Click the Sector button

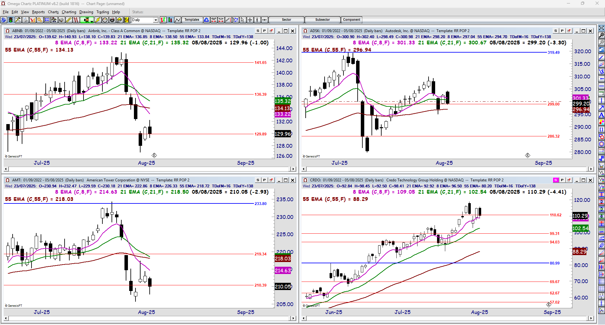pyautogui.click(x=286, y=20)
